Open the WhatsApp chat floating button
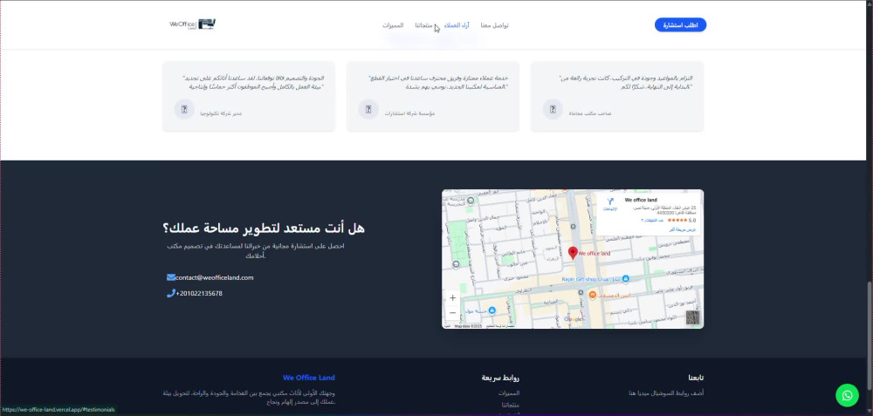Image resolution: width=873 pixels, height=416 pixels. point(847,395)
